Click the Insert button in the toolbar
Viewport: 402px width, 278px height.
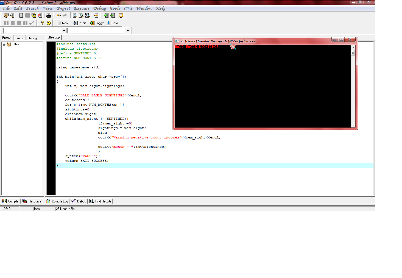80,23
